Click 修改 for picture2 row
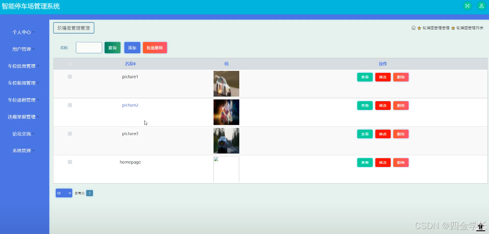The width and height of the screenshot is (489, 234). [x=383, y=106]
